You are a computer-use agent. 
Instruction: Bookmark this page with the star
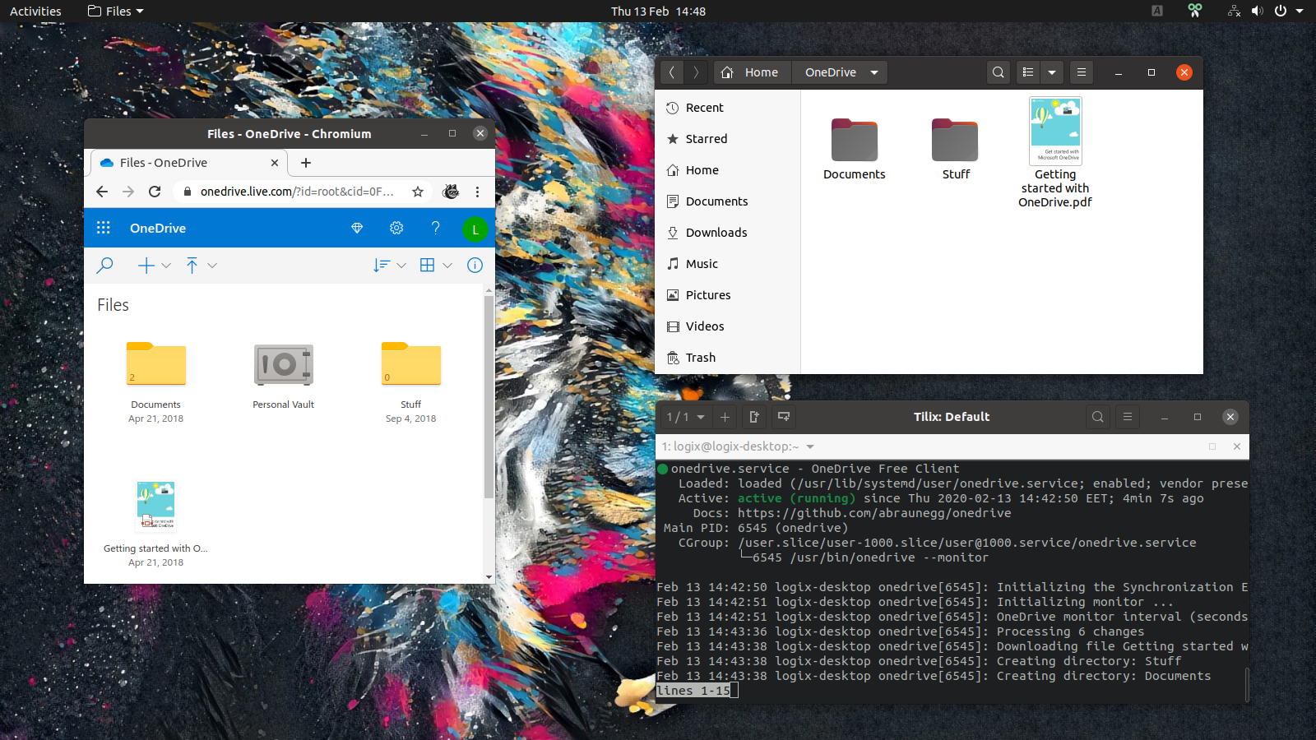(x=418, y=192)
